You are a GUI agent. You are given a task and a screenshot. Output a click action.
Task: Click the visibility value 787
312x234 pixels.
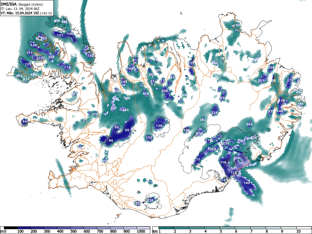coord(223,58)
